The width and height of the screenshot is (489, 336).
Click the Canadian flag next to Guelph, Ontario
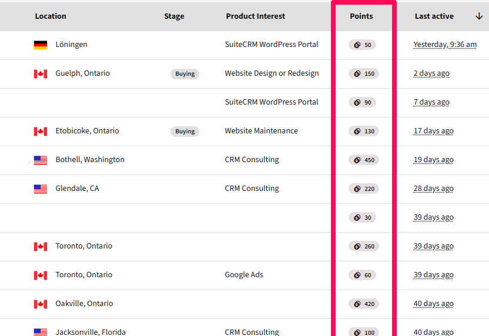41,74
